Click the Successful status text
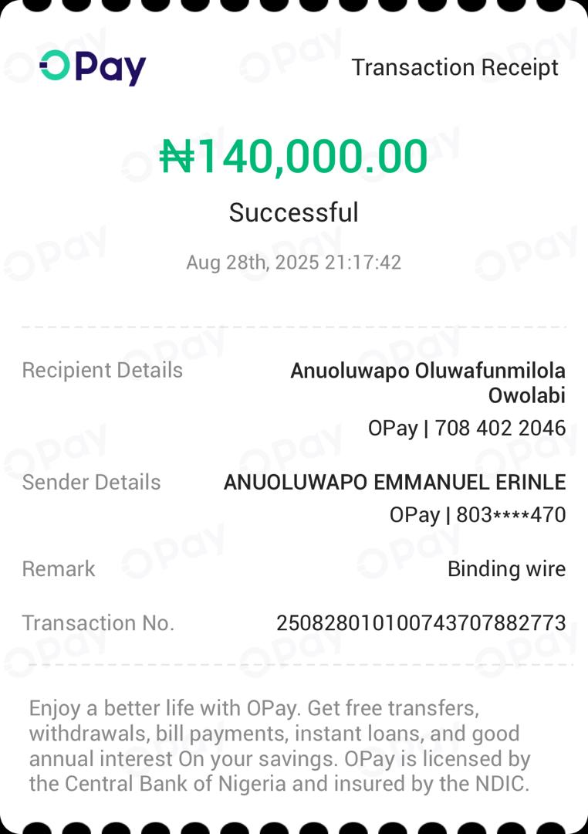This screenshot has width=588, height=834. coord(293,212)
